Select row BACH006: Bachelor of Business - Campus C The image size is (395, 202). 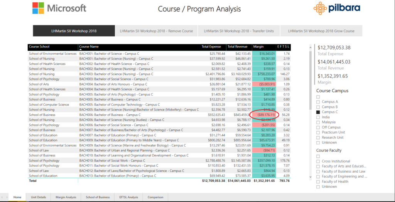coord(159,115)
